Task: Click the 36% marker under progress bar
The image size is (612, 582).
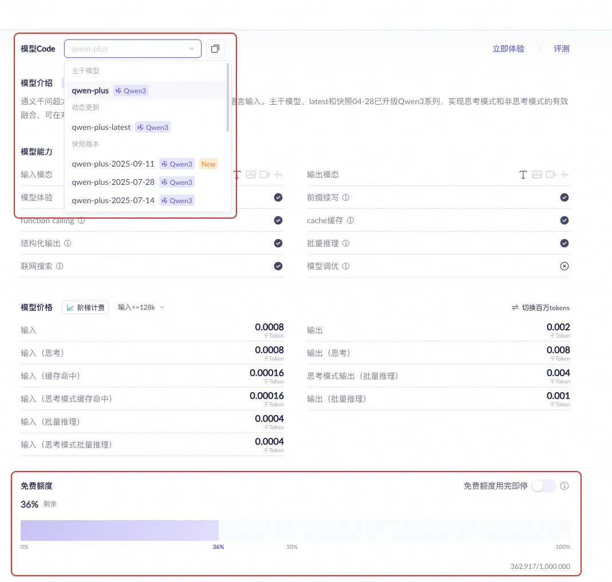Action: pyautogui.click(x=219, y=547)
